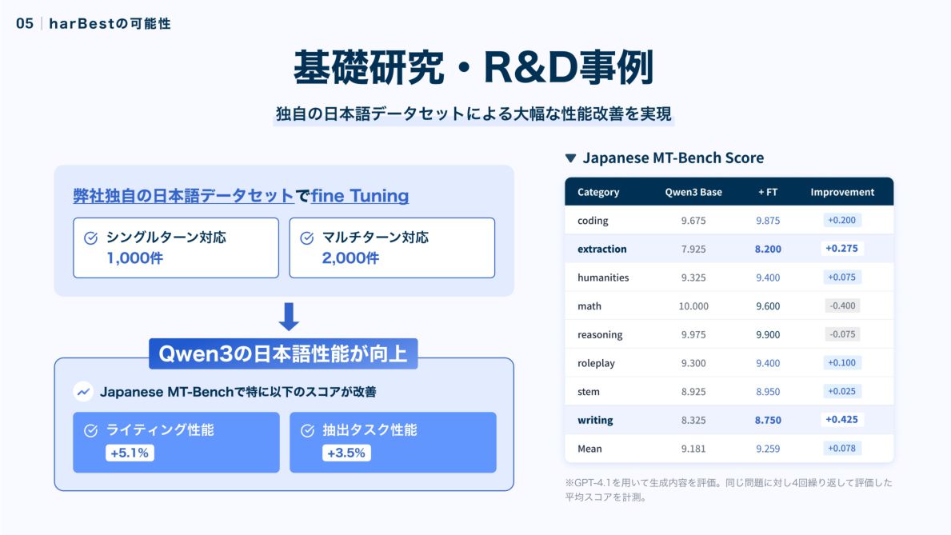Viewport: 951px width, 535px height.
Task: Click the triangle before Japanese MT-Bench Score
Action: [570, 158]
